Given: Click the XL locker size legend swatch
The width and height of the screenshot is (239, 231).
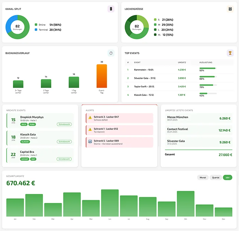Looking at the screenshot, I should [x=155, y=35].
